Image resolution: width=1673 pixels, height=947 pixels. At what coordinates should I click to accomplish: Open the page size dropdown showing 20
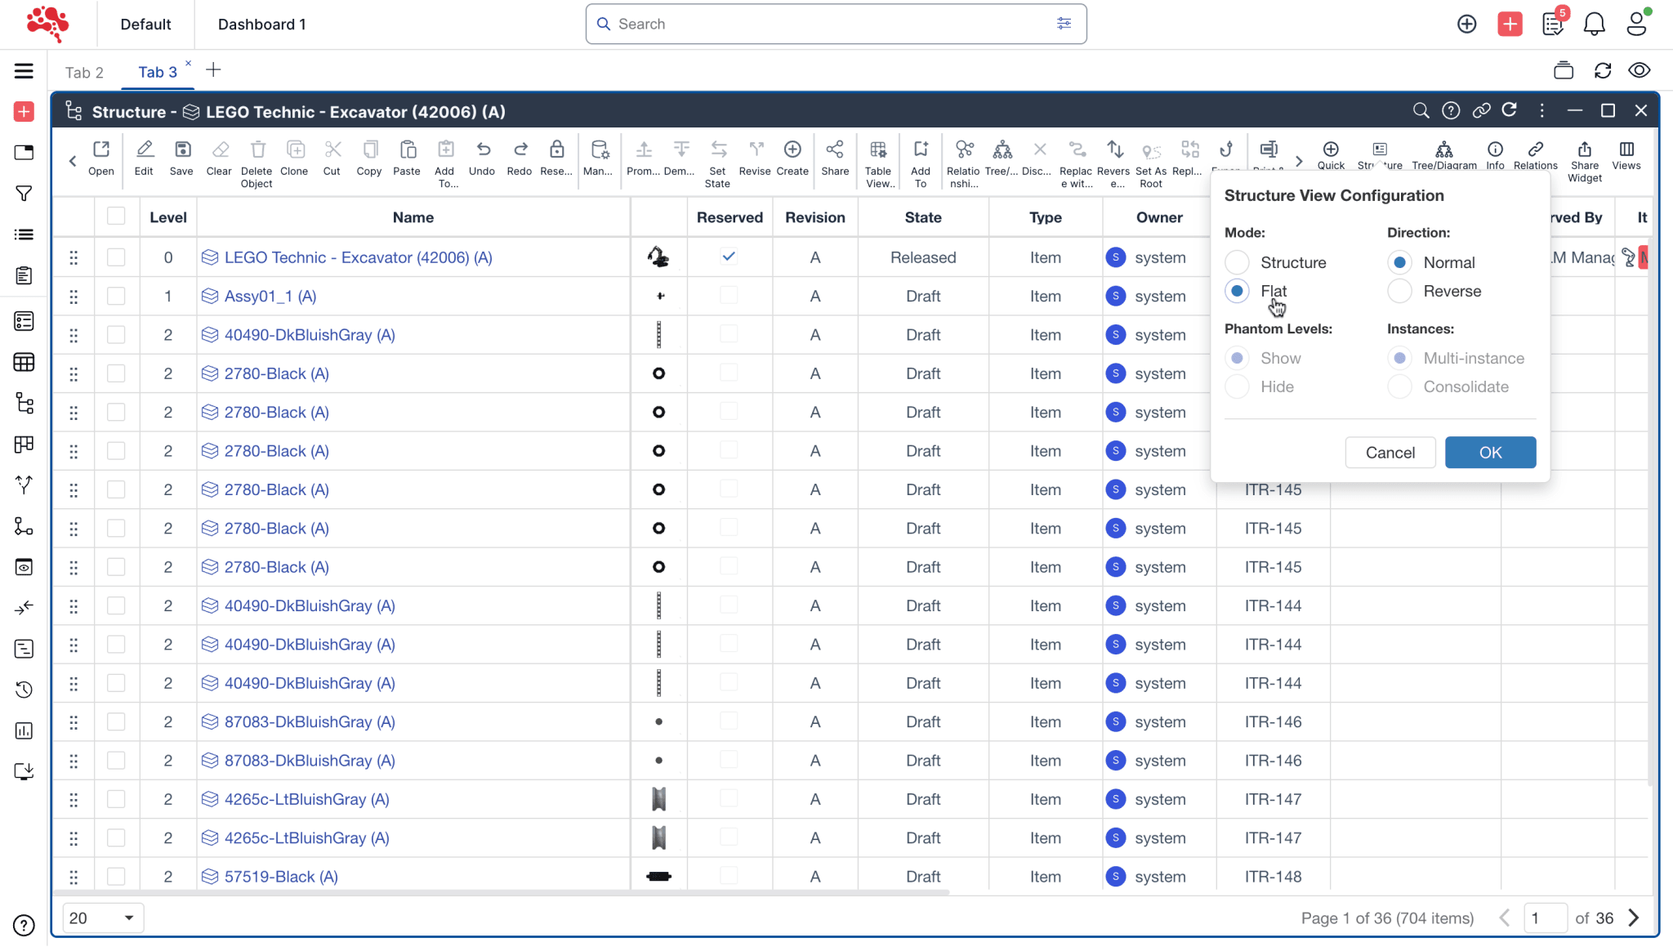click(x=102, y=918)
